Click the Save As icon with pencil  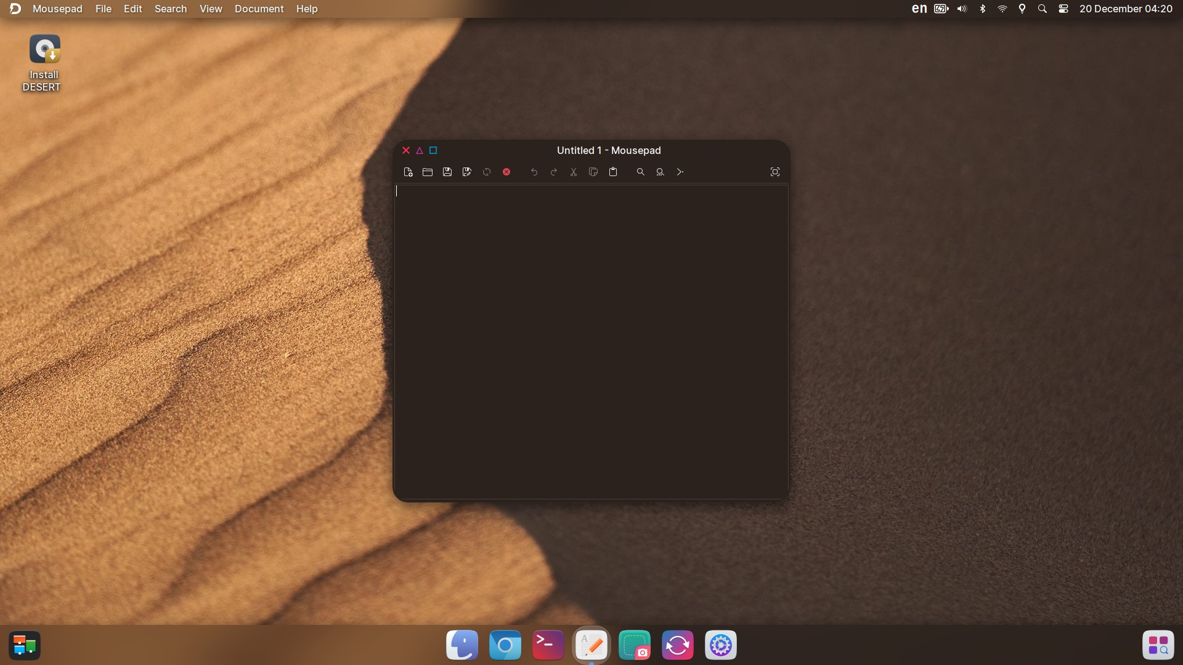click(467, 172)
